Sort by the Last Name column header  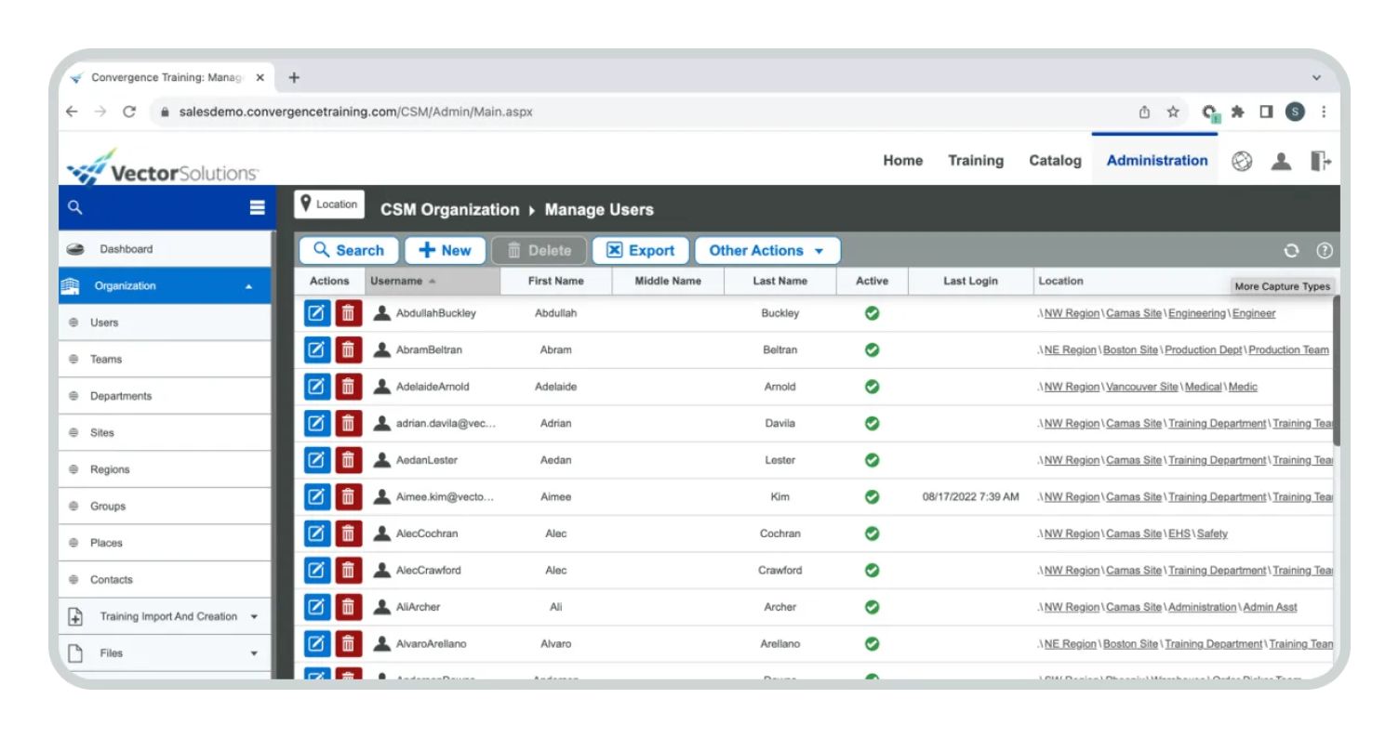click(779, 281)
